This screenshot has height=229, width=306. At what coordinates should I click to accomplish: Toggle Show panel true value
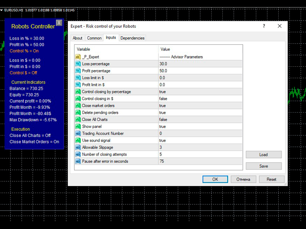(200, 126)
